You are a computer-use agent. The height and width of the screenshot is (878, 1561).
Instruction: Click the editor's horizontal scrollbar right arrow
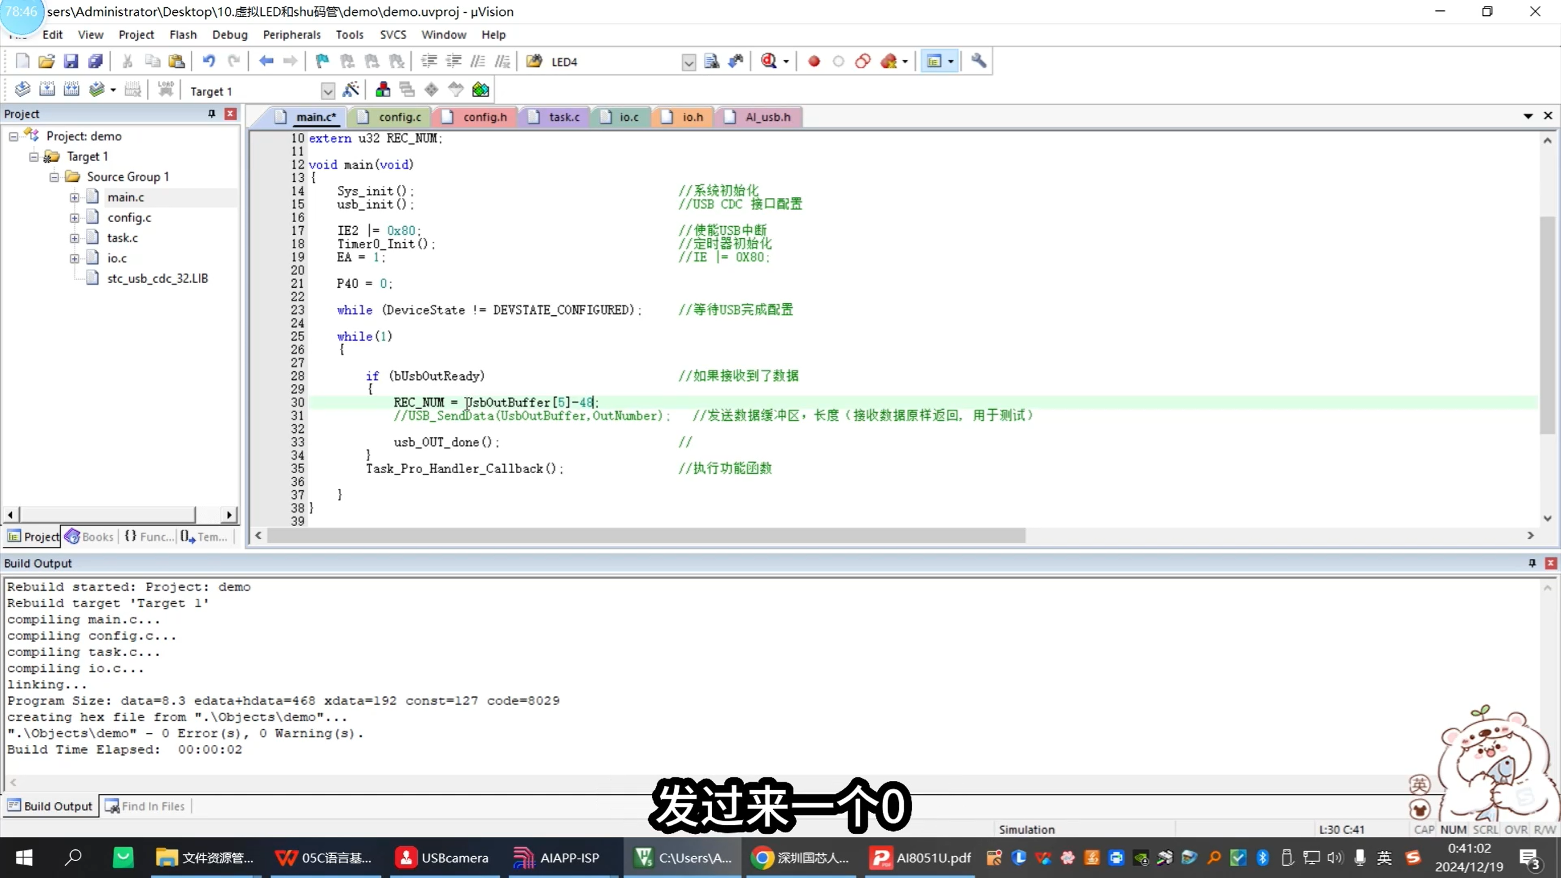coord(1532,536)
